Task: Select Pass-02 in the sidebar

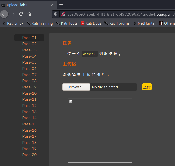Action: [x=29, y=44]
